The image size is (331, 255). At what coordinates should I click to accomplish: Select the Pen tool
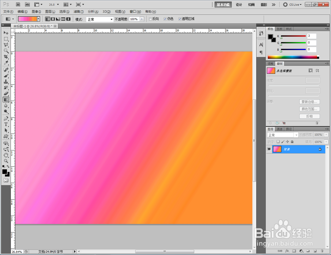tap(6, 118)
